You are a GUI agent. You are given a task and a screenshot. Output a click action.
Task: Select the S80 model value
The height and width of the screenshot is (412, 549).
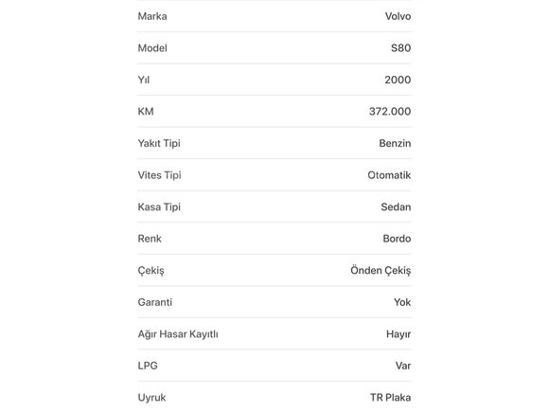401,48
